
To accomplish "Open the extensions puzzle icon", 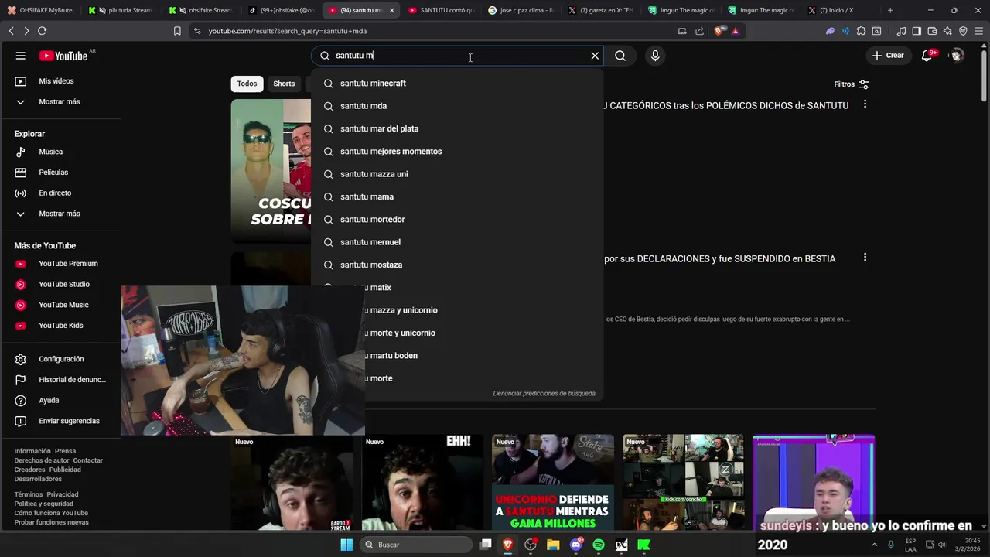I will [861, 31].
